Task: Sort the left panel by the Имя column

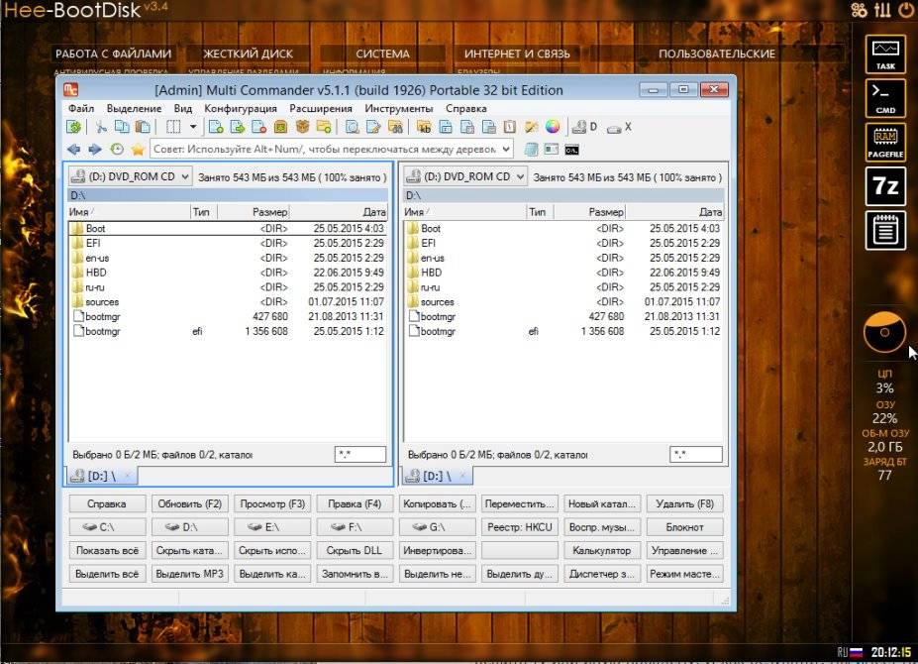Action: (130, 211)
